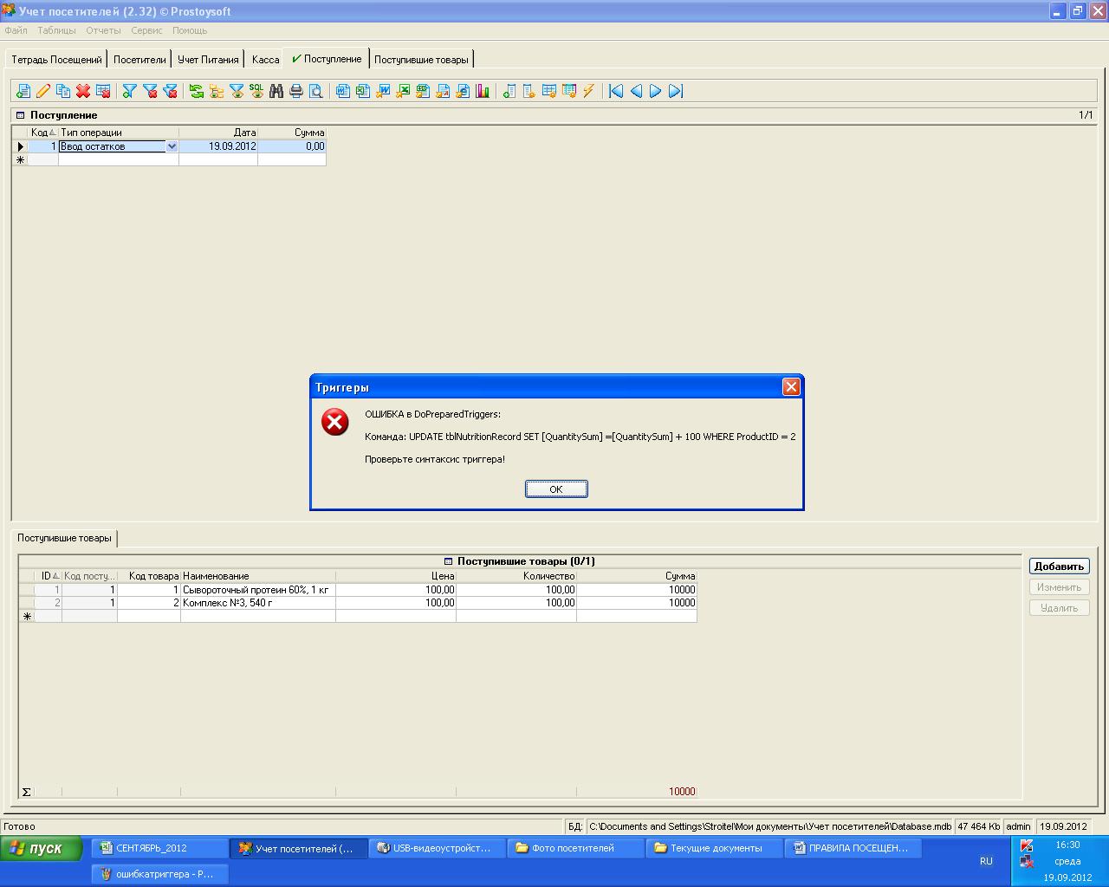Open the SQL query tool icon

[x=256, y=91]
